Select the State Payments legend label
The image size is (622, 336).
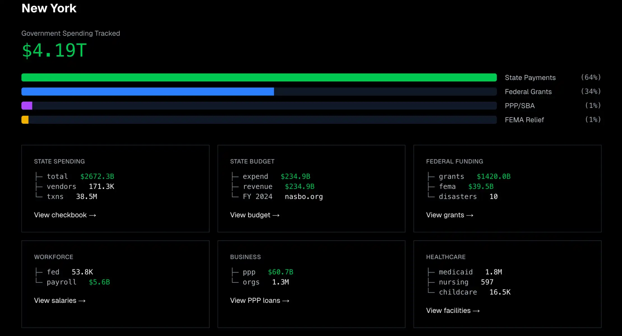pos(530,78)
